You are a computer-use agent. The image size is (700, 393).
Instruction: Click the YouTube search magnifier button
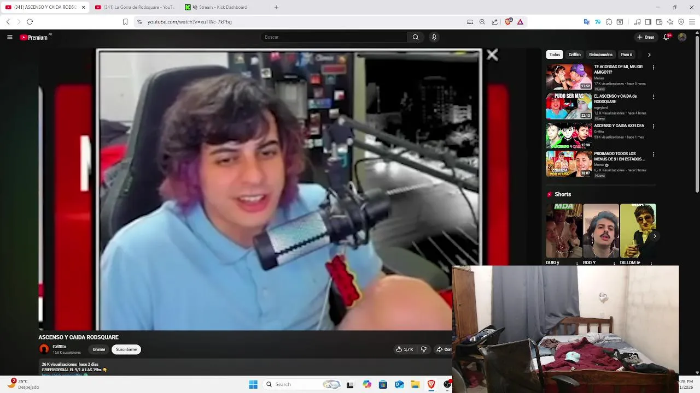pyautogui.click(x=416, y=37)
